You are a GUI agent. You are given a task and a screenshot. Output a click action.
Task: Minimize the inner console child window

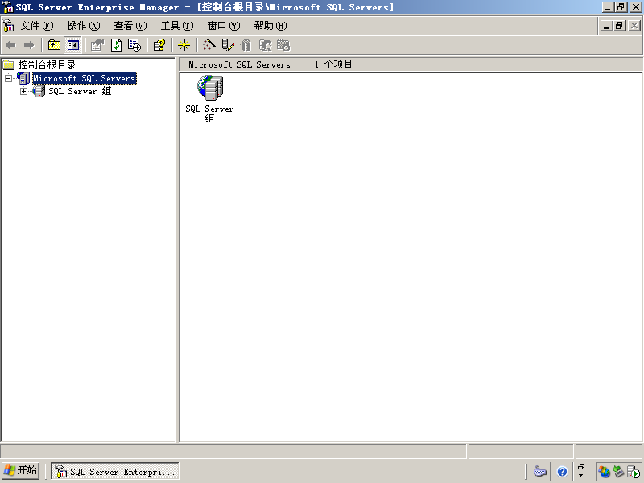pyautogui.click(x=606, y=26)
